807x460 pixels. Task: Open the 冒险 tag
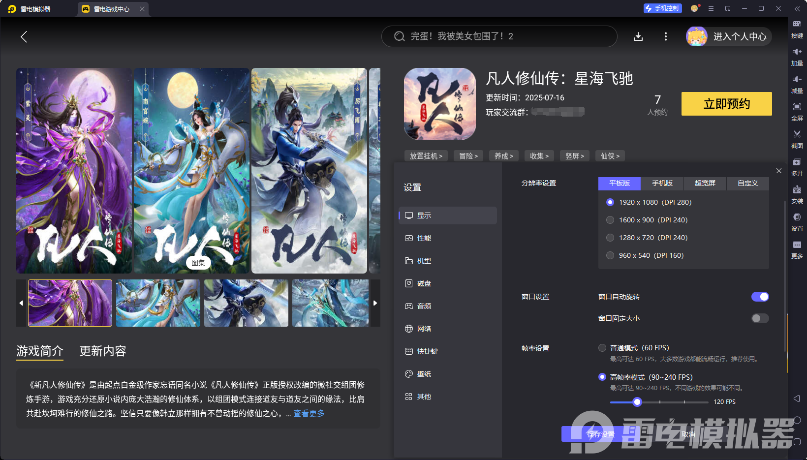point(468,156)
